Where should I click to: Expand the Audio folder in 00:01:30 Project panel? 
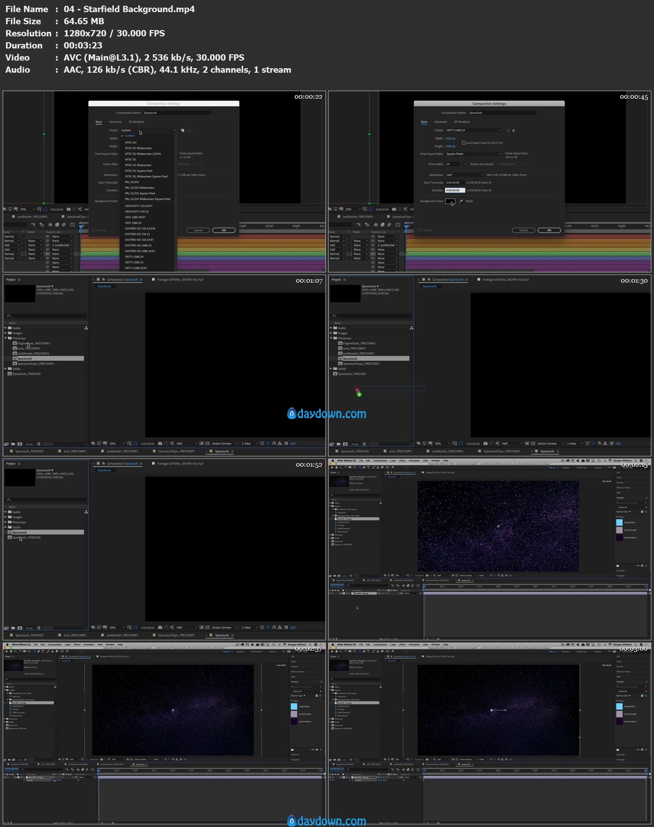[x=331, y=328]
